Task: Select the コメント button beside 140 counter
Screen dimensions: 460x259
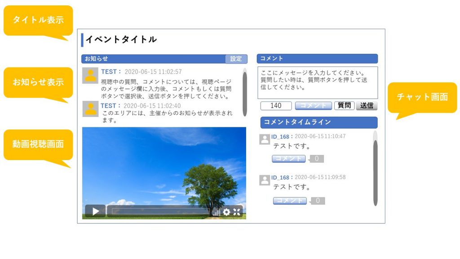Action: (313, 106)
